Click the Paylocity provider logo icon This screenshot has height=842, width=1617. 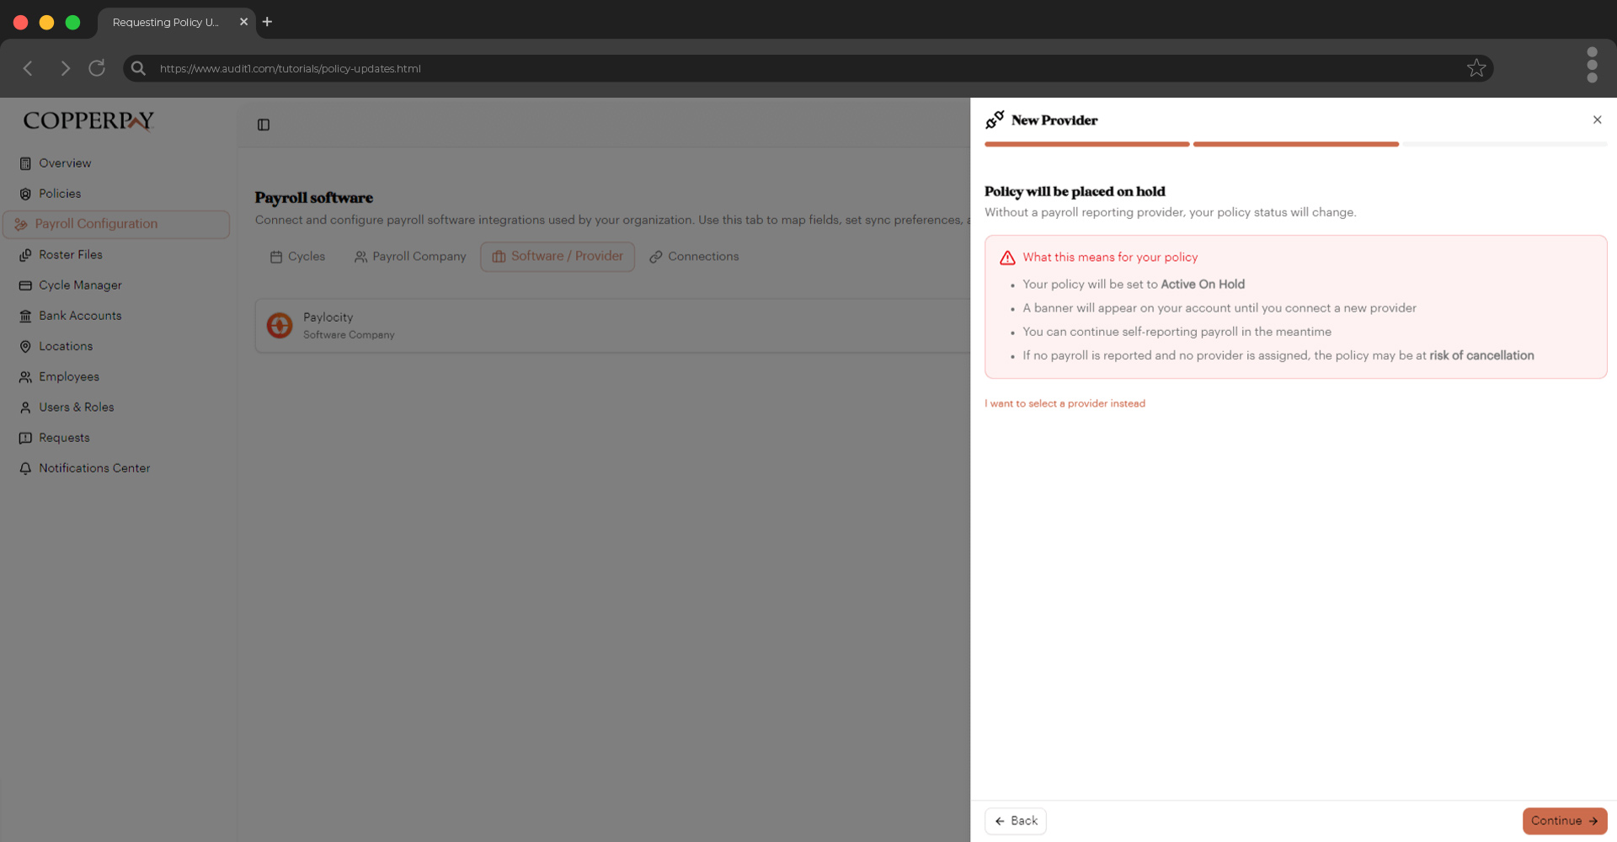tap(280, 325)
